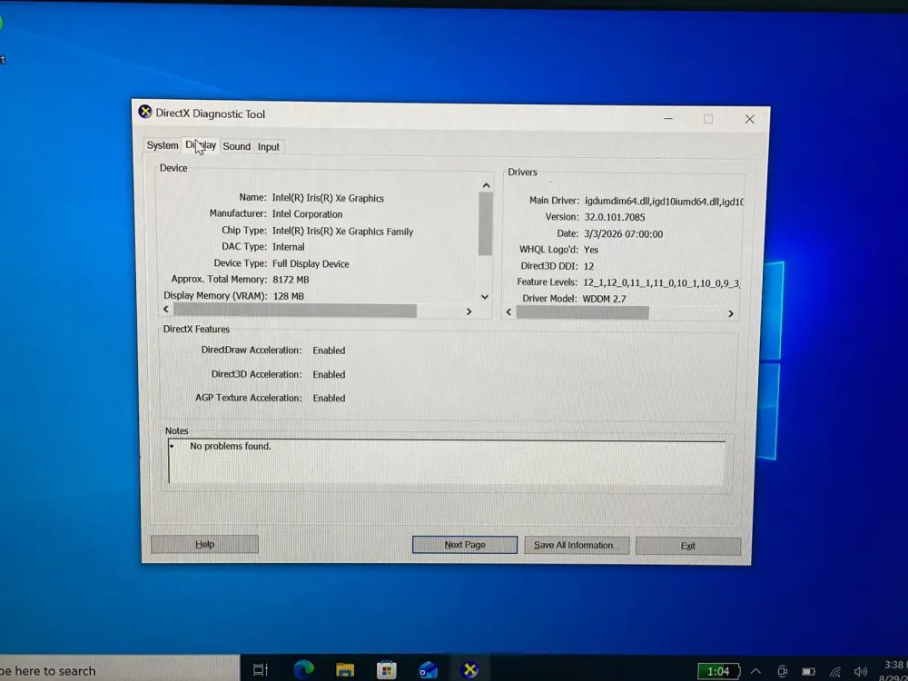Click the DirectX Diagnostic taskbar icon
Image resolution: width=908 pixels, height=681 pixels.
point(469,669)
